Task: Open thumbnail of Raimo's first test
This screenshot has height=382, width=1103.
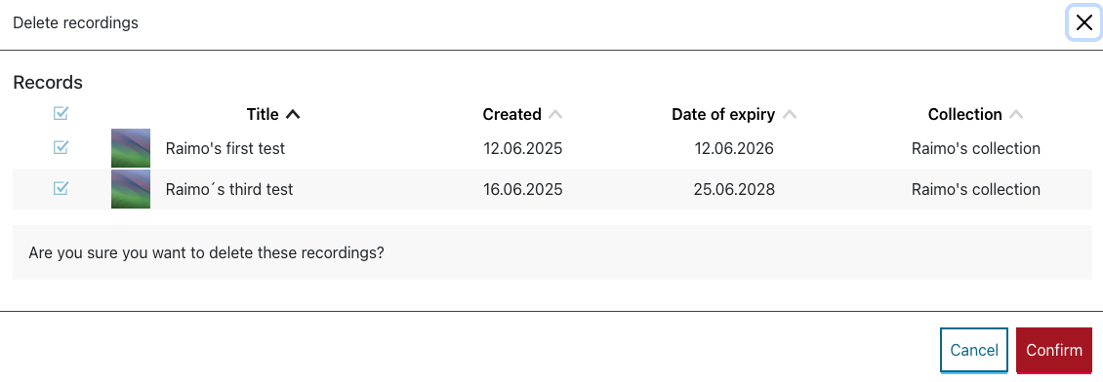Action: tap(131, 148)
